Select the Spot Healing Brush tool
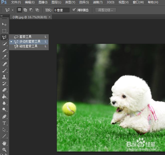The image size is (165, 155). [x=4, y=64]
